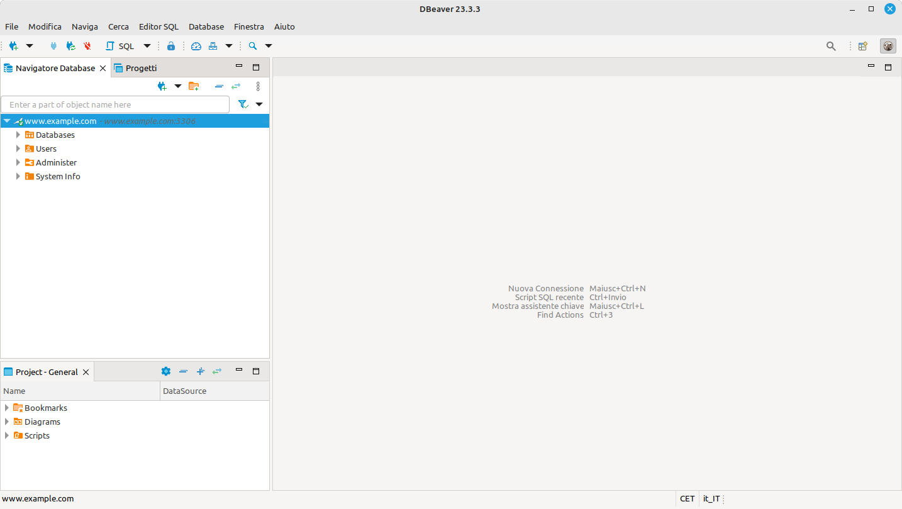
Task: Expand the System Info tree node
Action: tap(18, 176)
